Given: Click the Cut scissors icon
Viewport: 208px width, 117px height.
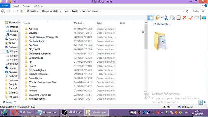Looking at the screenshot, I should (x=166, y=18).
